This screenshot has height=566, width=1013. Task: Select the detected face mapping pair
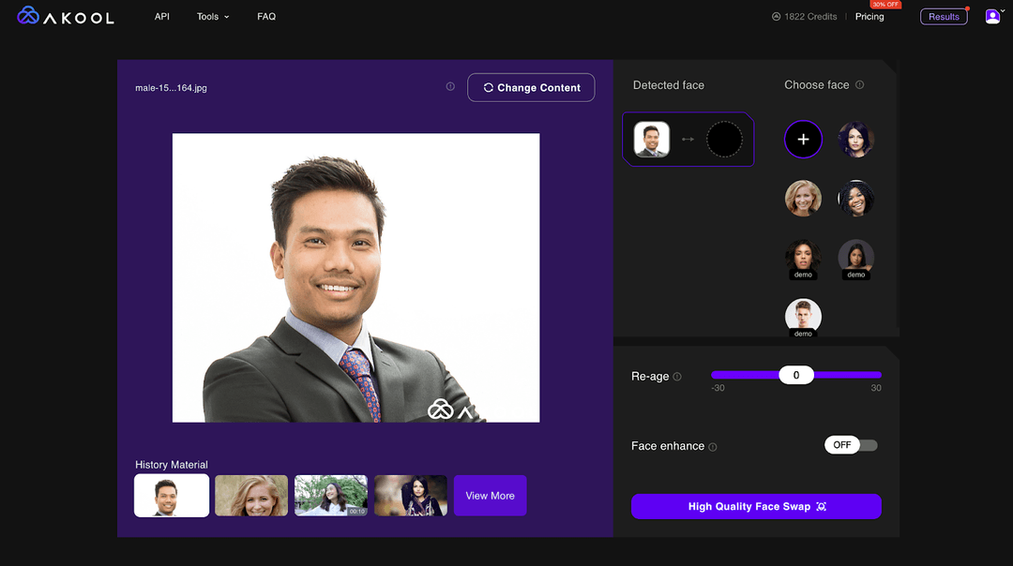688,140
